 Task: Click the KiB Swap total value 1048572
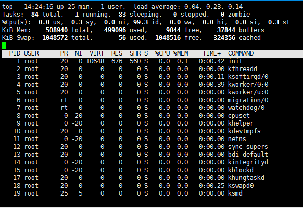pos(55,38)
